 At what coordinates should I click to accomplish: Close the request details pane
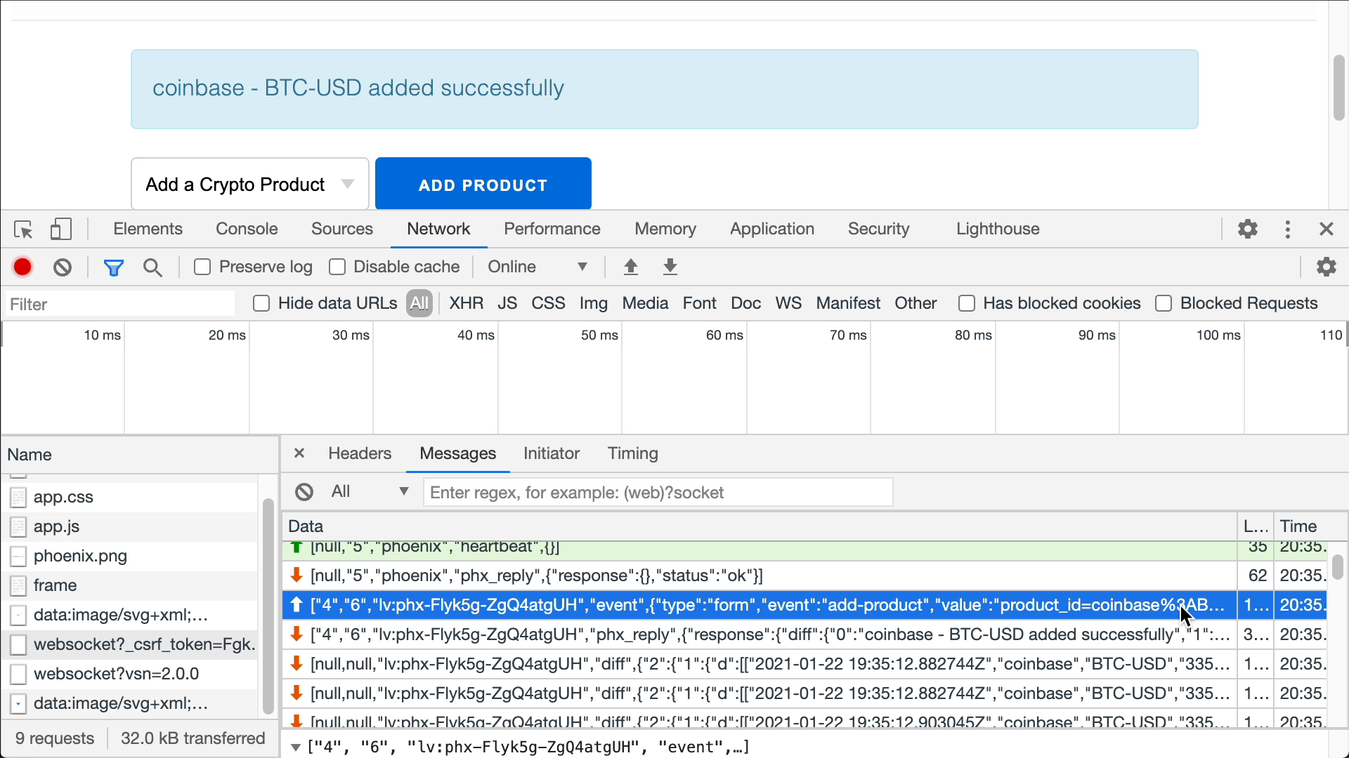pos(299,453)
